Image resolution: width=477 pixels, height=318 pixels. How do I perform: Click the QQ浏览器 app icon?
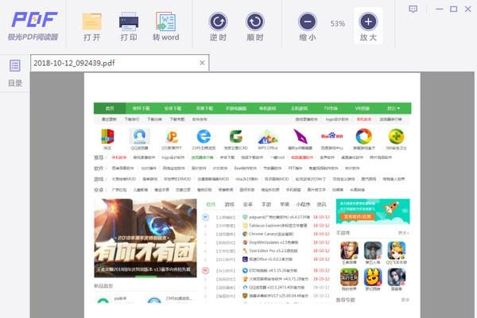point(139,136)
